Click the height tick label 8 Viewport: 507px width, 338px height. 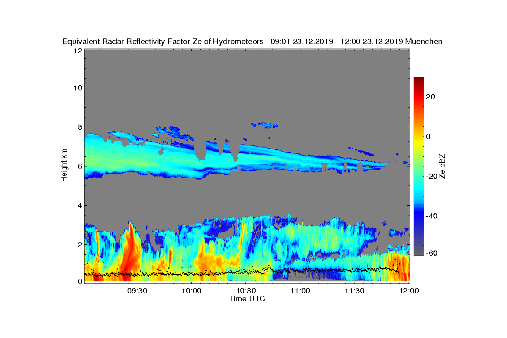pyautogui.click(x=79, y=127)
